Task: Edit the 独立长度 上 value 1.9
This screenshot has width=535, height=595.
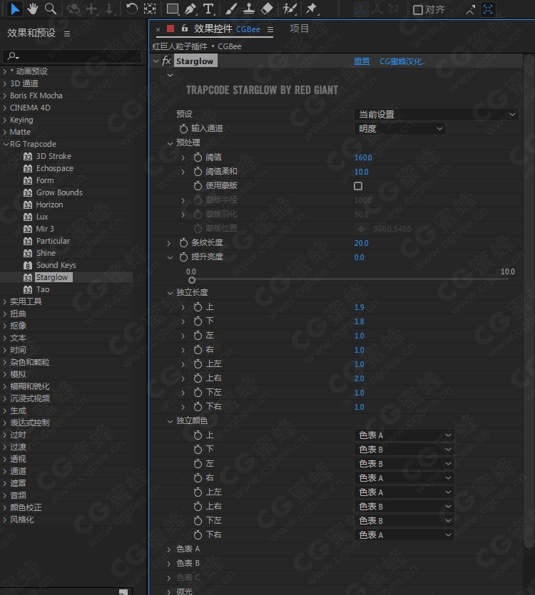Action: (x=359, y=307)
